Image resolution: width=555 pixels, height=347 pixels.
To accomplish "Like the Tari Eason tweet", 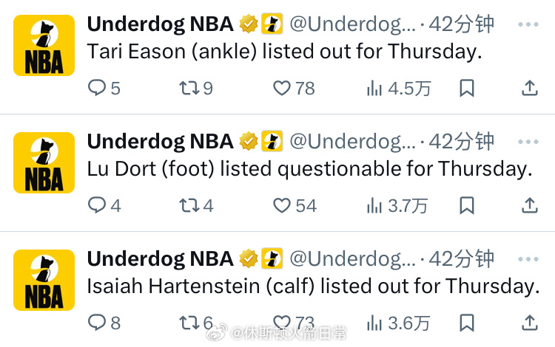I will click(x=282, y=89).
